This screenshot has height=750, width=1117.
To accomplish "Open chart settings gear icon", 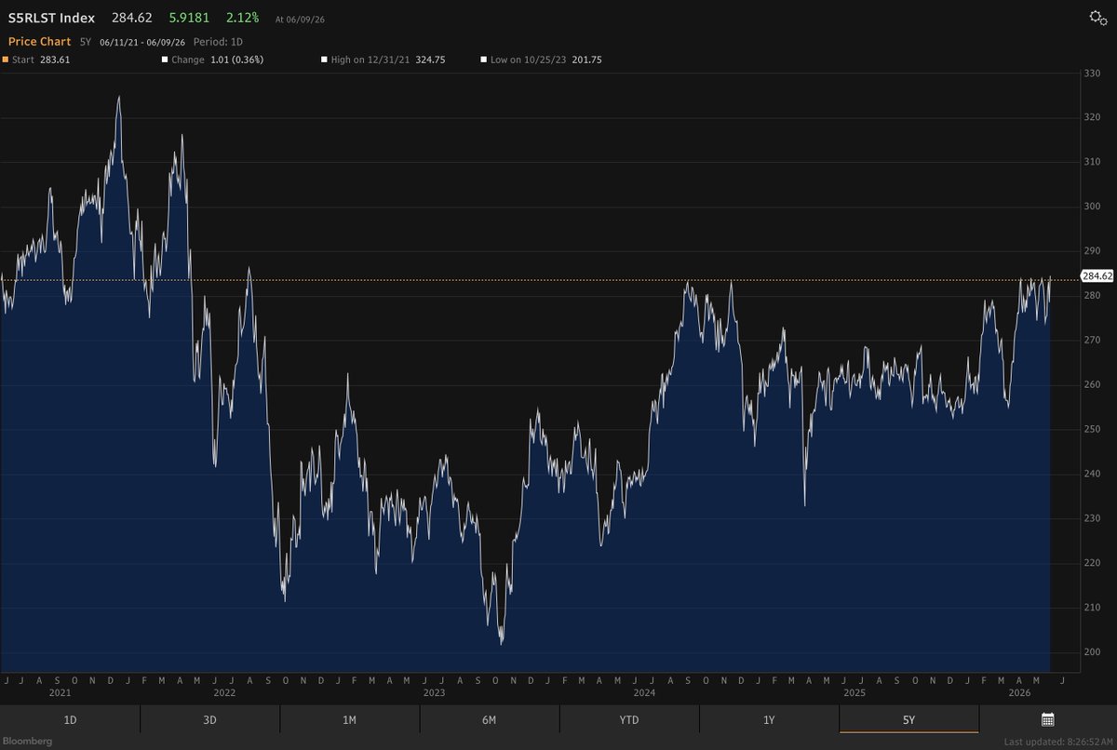I will click(1097, 18).
